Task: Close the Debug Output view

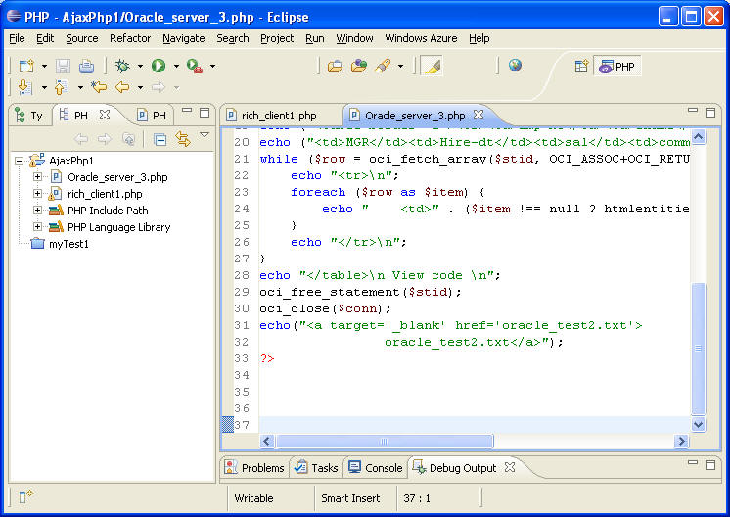Action: 510,467
